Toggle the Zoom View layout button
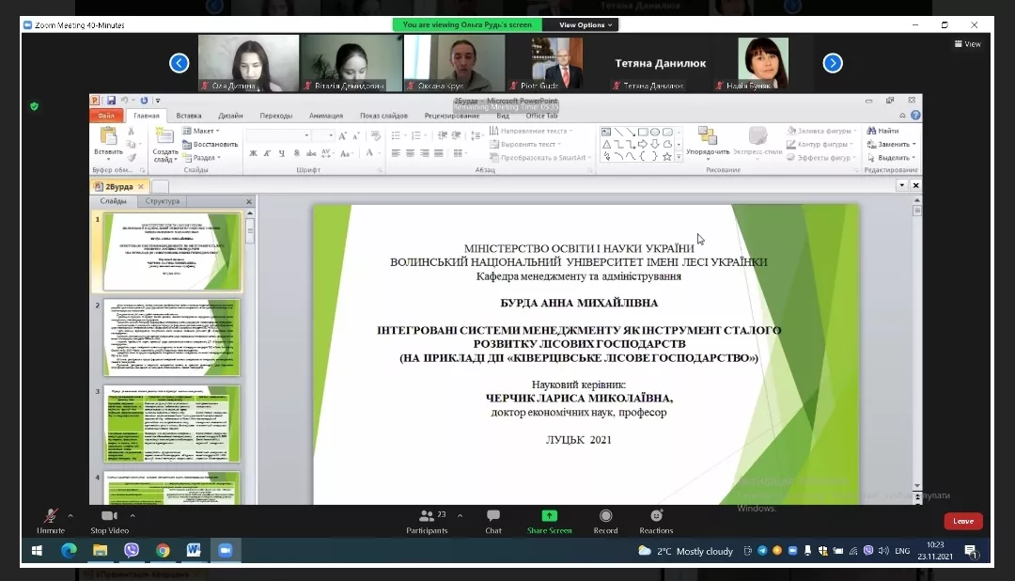Screen dimensions: 1015x581 [967, 44]
